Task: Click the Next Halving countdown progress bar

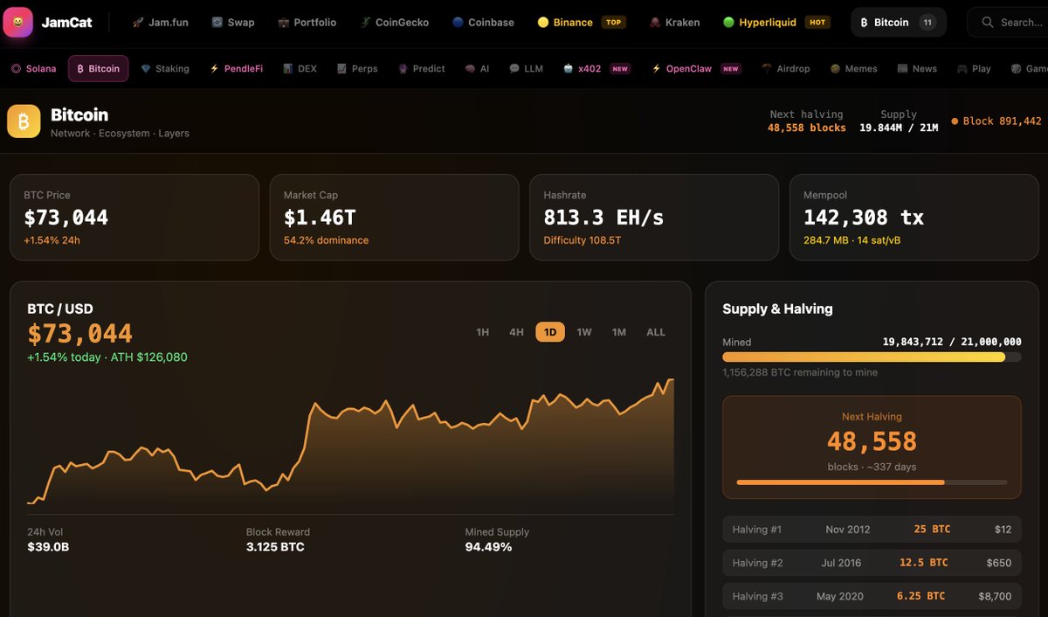Action: 872,482
